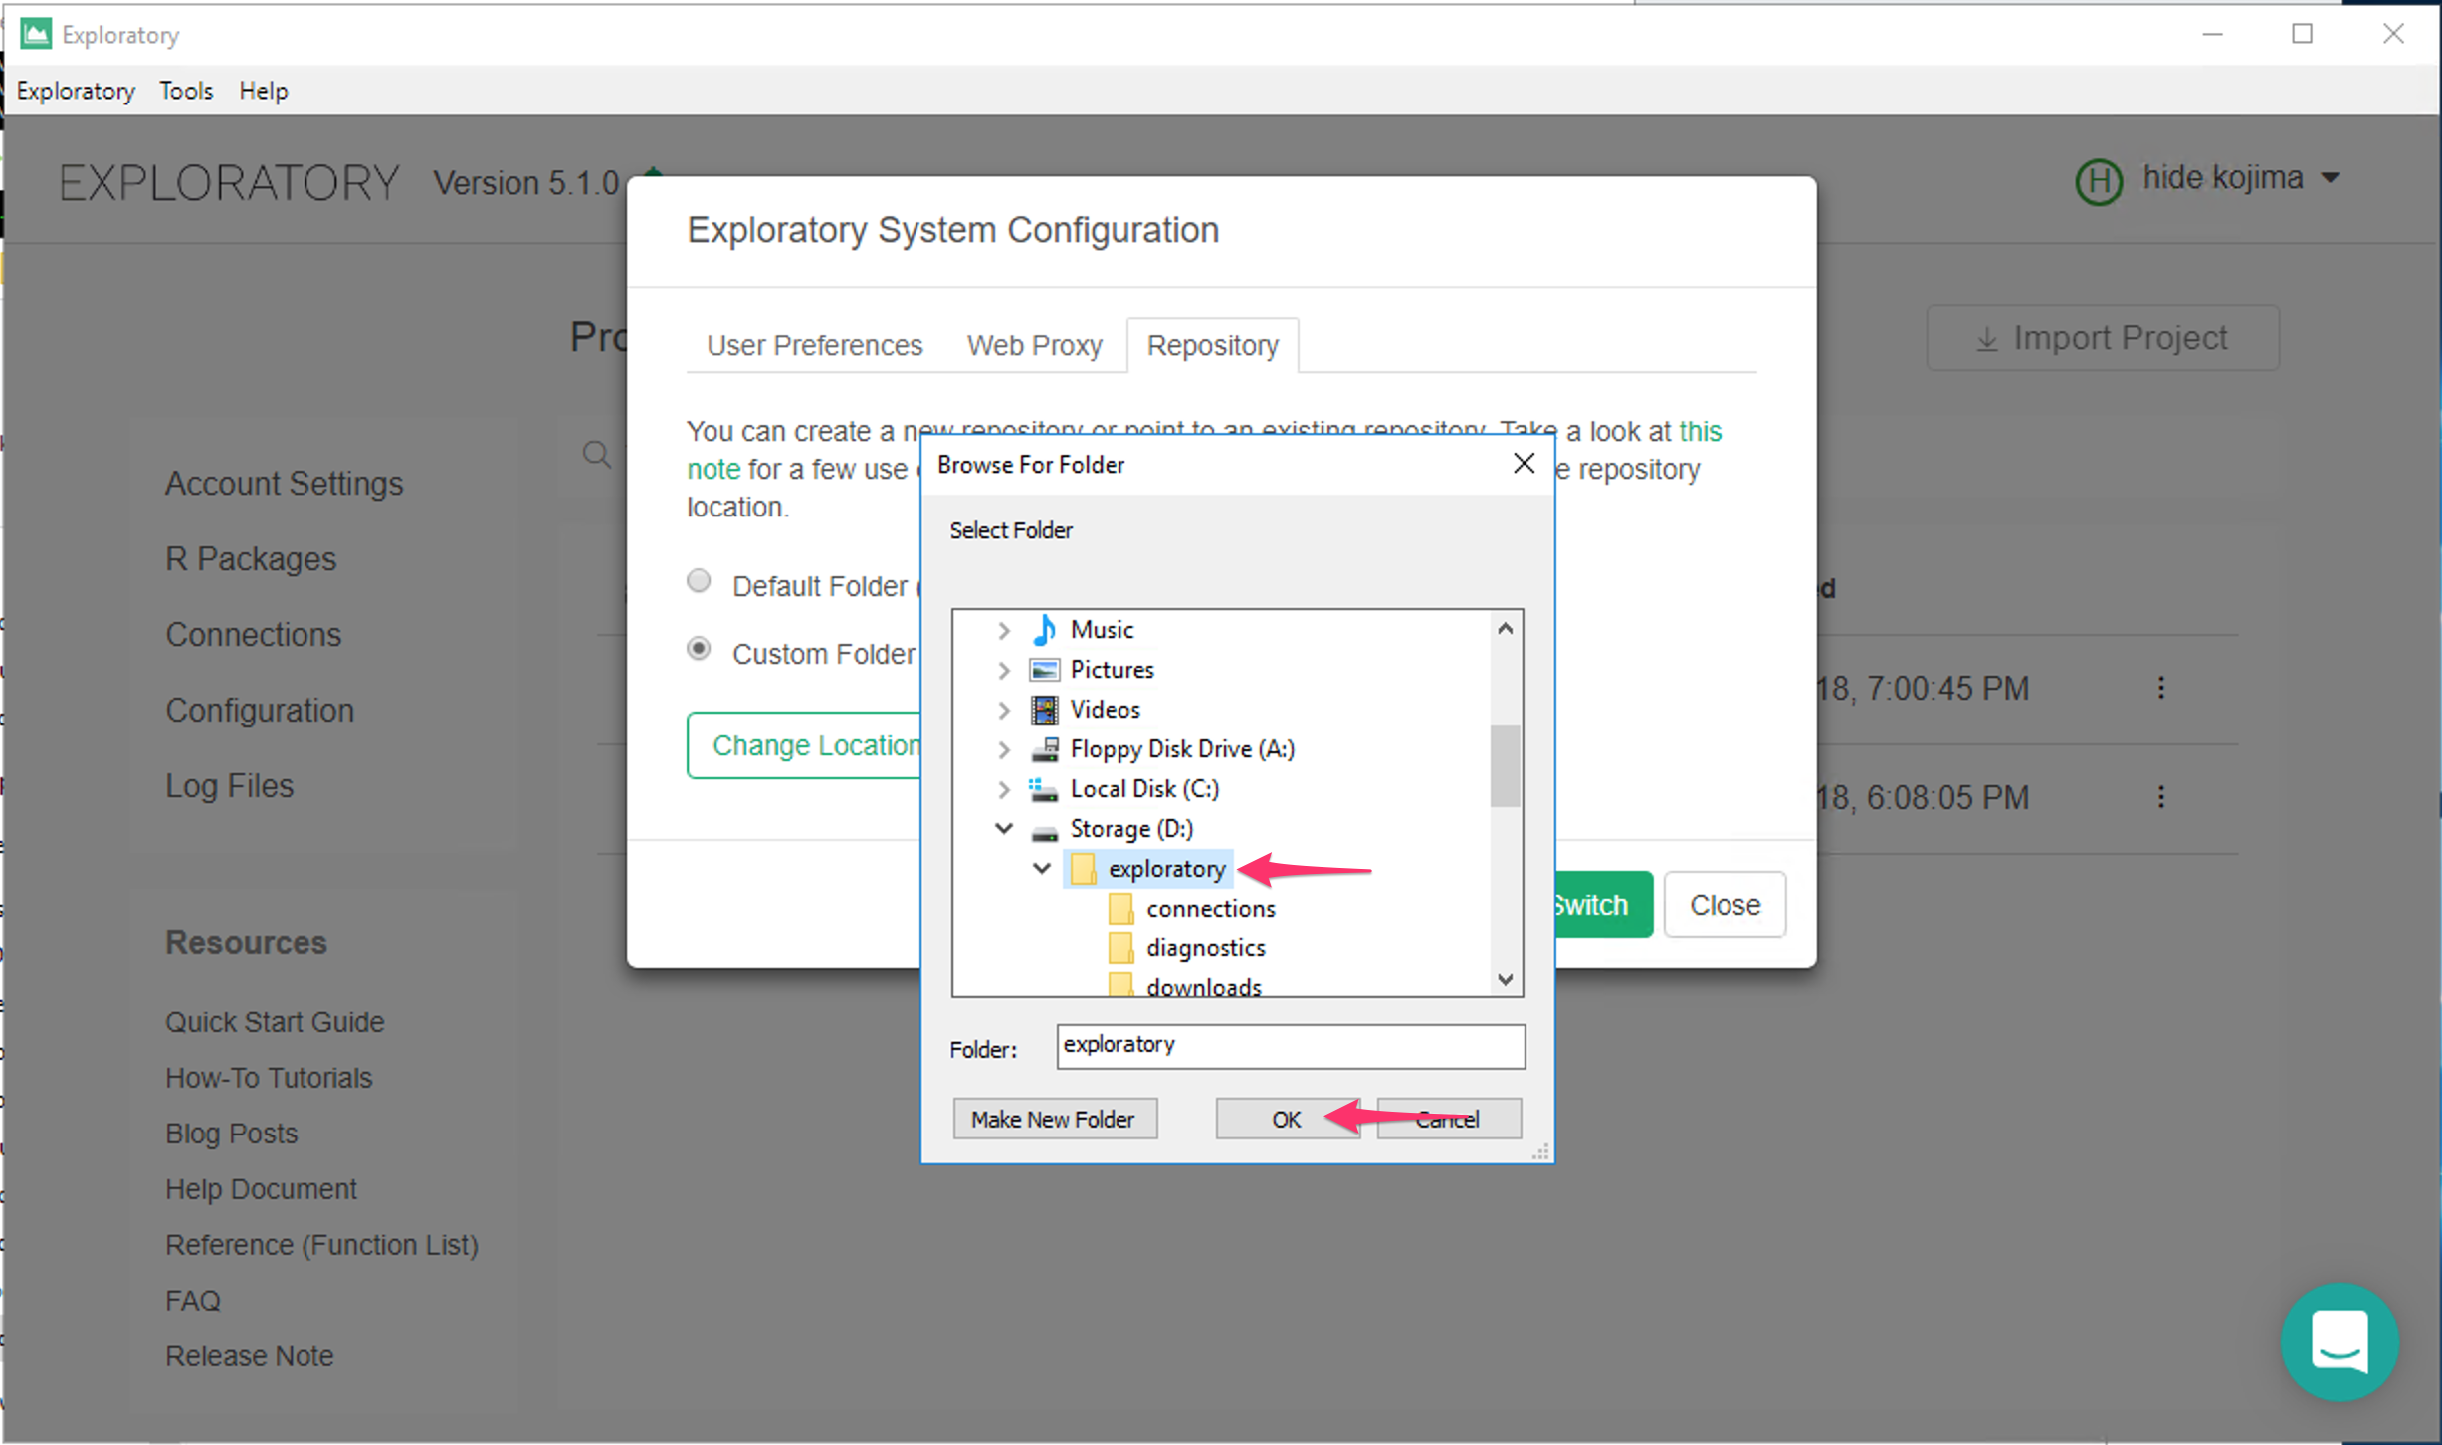Click the Videos folder icon in tree

pos(1044,710)
